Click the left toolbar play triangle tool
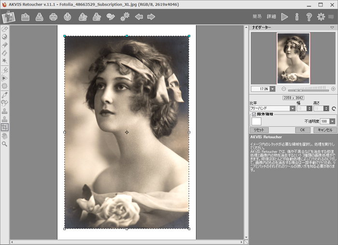Image resolution: width=338 pixels, height=245 pixels. pyautogui.click(x=4, y=78)
